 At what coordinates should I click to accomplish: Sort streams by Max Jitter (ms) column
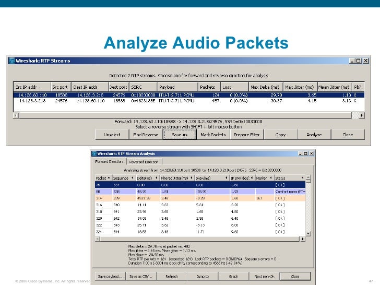[300, 87]
